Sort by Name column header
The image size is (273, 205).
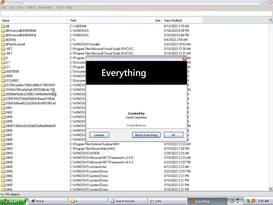34,21
